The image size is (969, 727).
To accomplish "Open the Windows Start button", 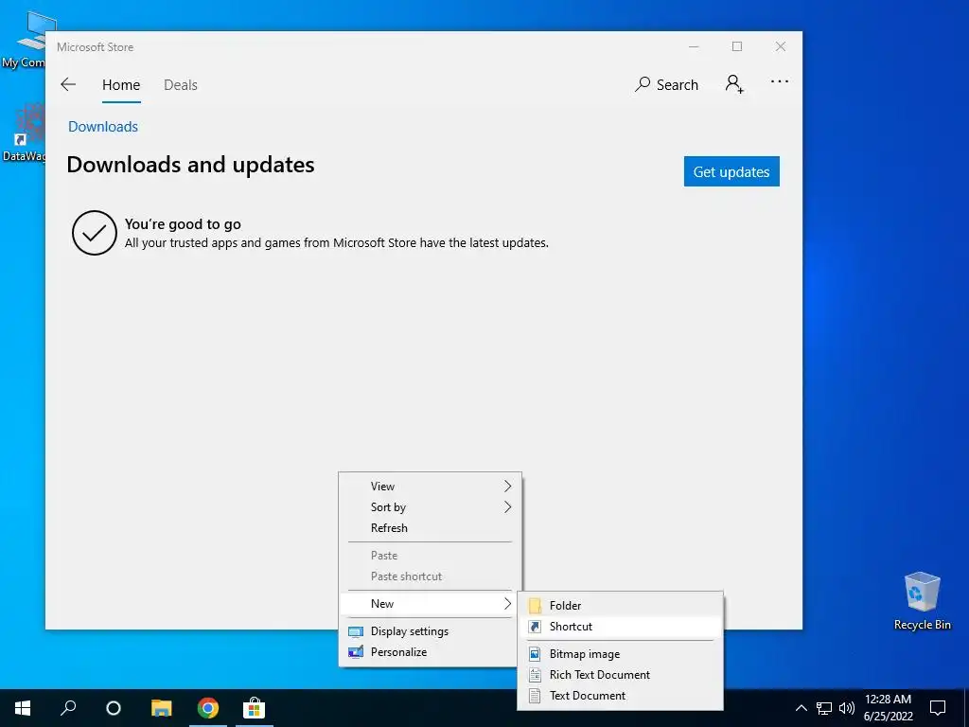I will point(23,708).
